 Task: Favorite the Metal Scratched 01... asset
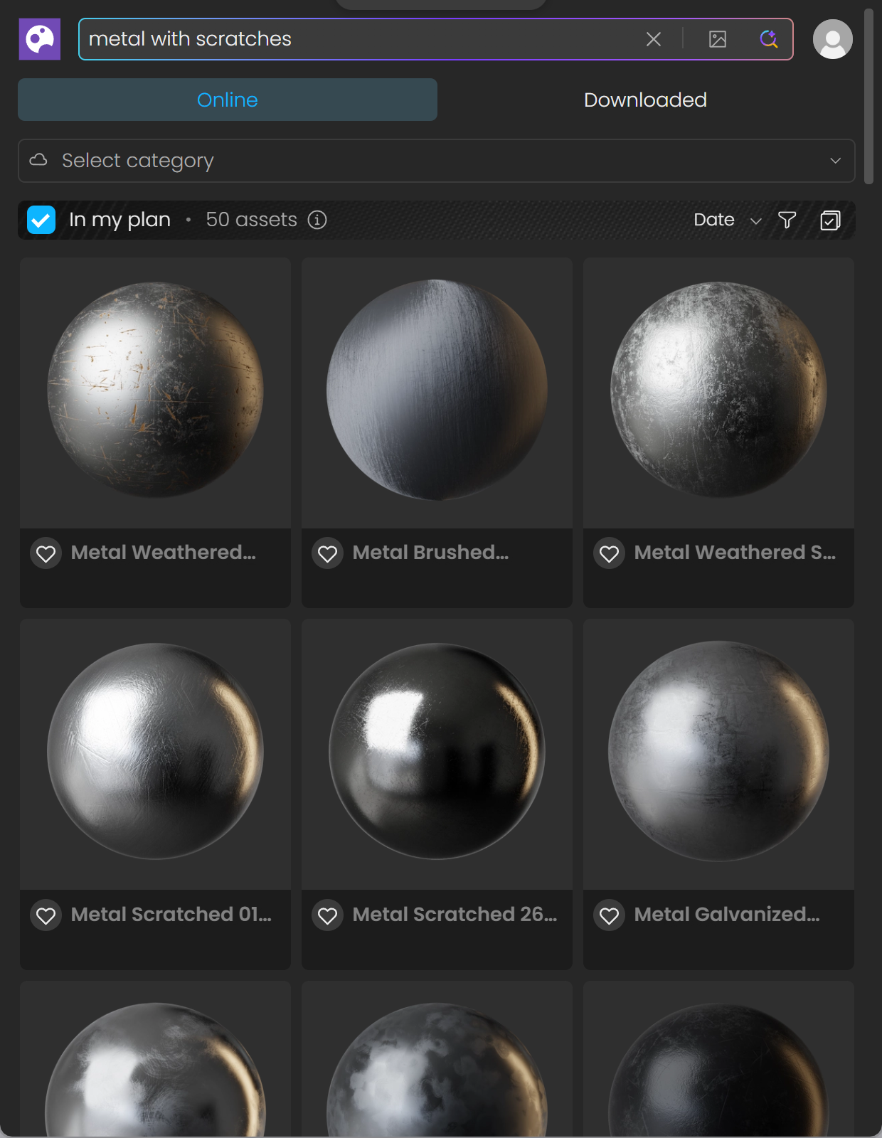46,915
